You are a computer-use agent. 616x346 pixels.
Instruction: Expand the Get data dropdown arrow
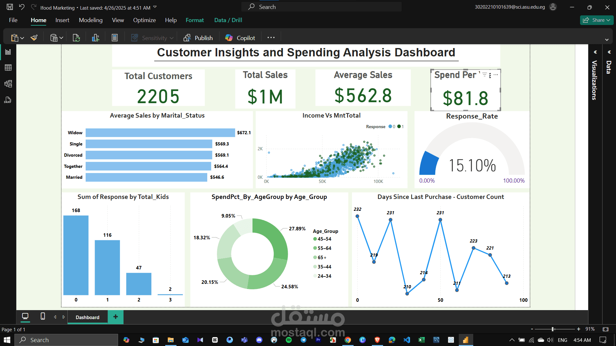pyautogui.click(x=61, y=38)
